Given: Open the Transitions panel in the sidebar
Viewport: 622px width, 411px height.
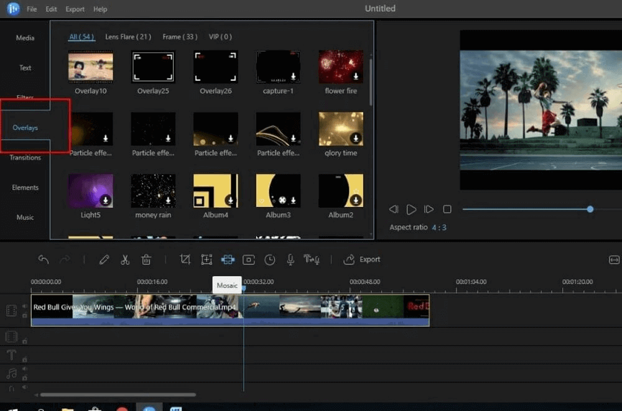Looking at the screenshot, I should point(25,157).
